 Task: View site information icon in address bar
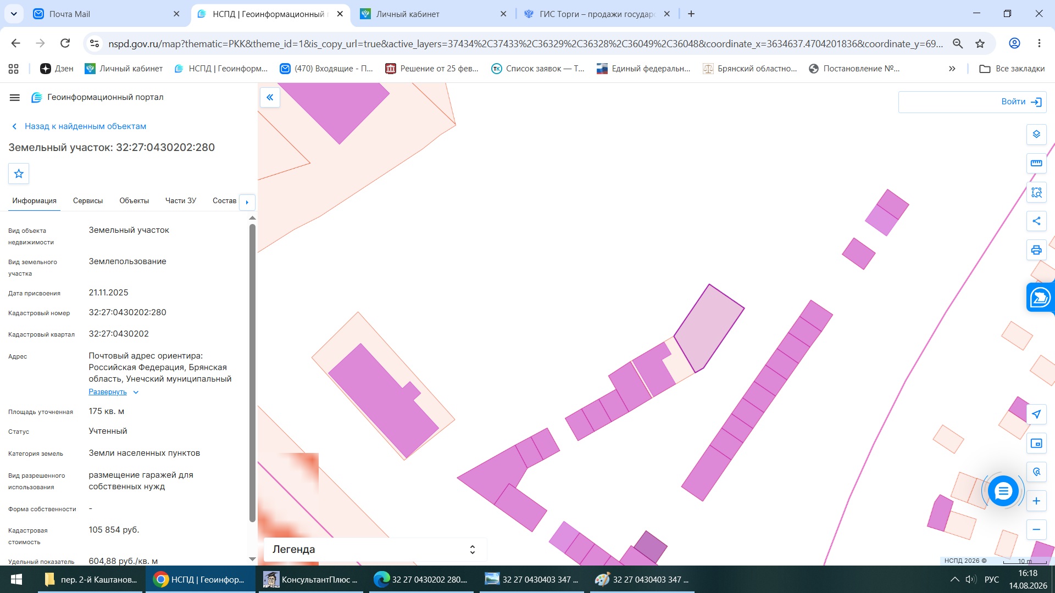click(95, 43)
